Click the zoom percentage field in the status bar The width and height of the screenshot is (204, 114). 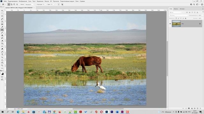click(7, 109)
